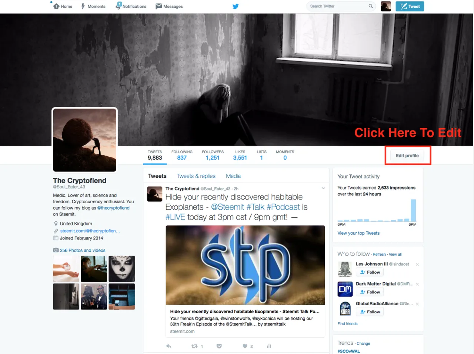This screenshot has height=354, width=474.
Task: Click the #LIVE hashtag in tweet
Action: (x=175, y=217)
